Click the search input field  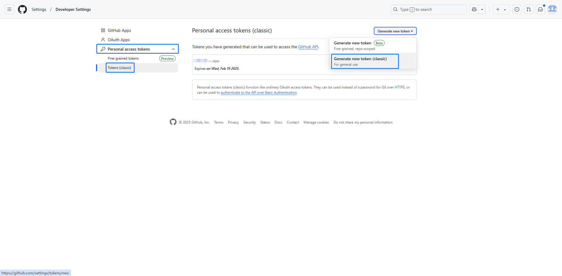(429, 9)
